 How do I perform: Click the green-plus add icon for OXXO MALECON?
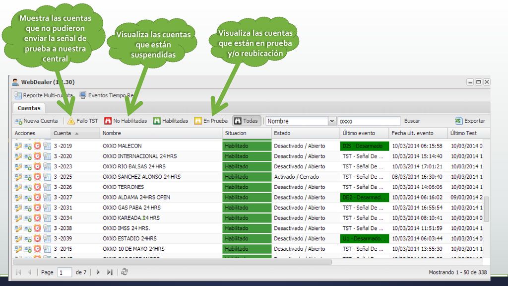[x=28, y=146]
